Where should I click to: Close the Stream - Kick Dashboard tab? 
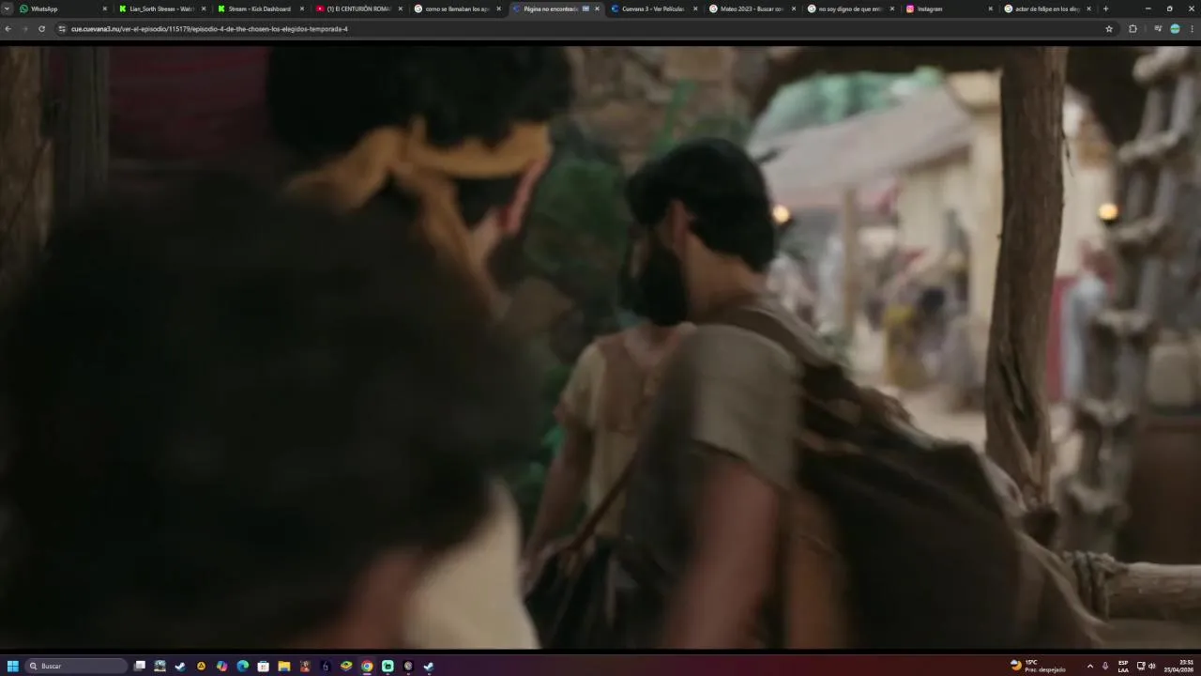302,8
